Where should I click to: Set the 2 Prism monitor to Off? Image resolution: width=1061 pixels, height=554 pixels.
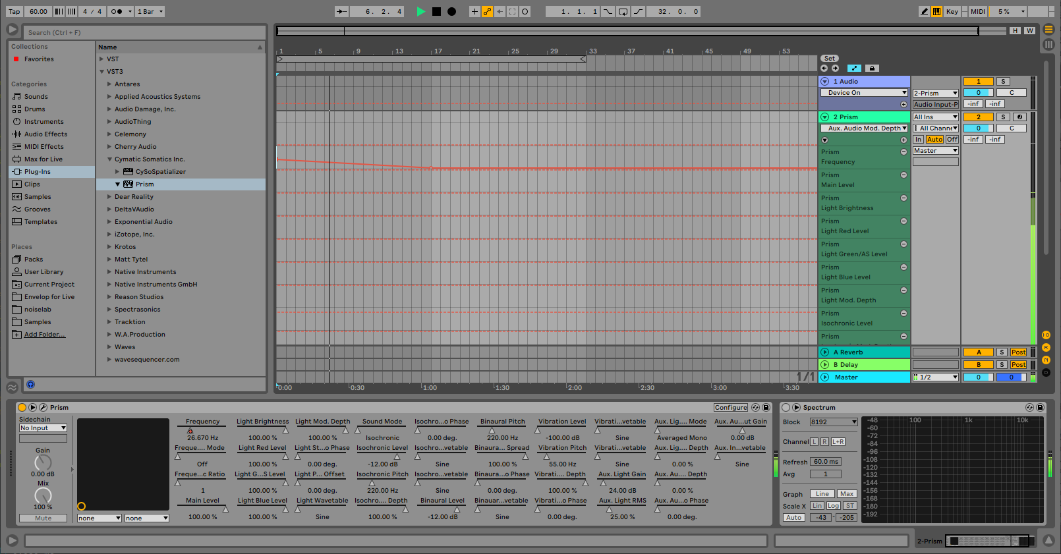coord(952,140)
